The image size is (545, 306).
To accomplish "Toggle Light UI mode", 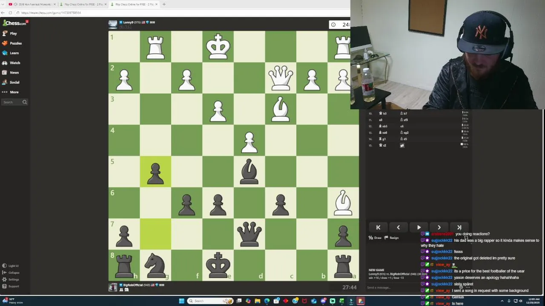I will (10, 266).
